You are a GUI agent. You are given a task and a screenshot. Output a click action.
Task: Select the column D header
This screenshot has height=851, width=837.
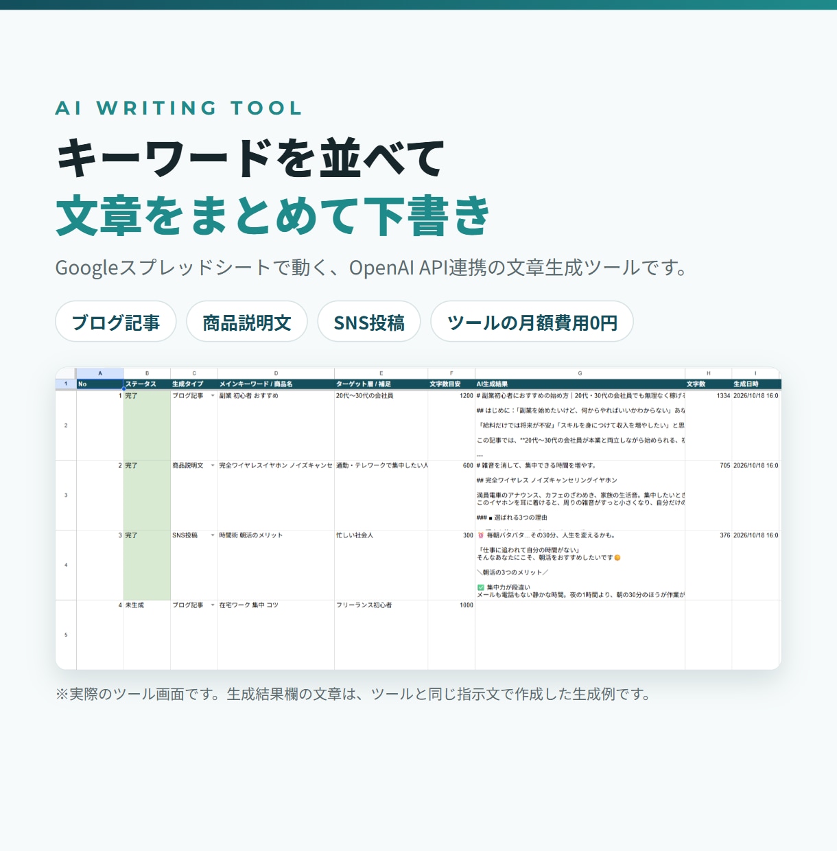click(276, 373)
